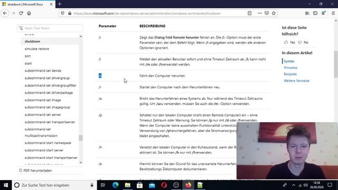Open subcommand set driverpackage
This screenshot has height=190, width=338.
coord(49,93)
